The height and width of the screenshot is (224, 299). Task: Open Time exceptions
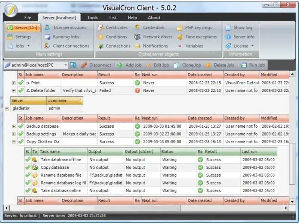[x=197, y=37]
